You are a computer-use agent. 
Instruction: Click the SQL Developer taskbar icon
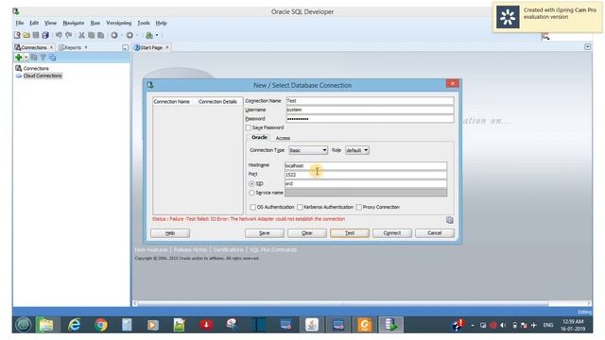click(x=390, y=325)
